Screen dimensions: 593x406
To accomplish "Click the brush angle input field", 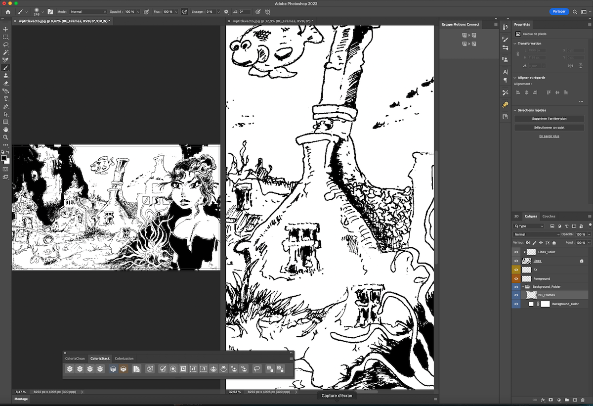I will point(246,11).
